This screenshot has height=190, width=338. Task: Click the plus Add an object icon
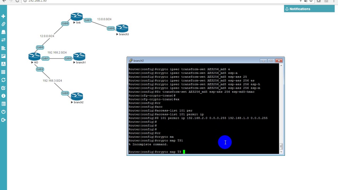[3, 16]
